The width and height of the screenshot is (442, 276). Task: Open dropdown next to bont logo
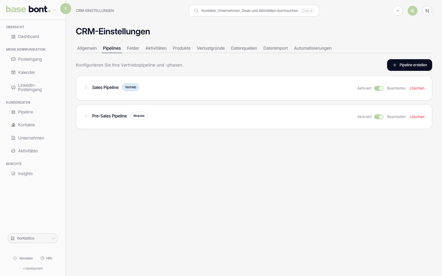(55, 10)
